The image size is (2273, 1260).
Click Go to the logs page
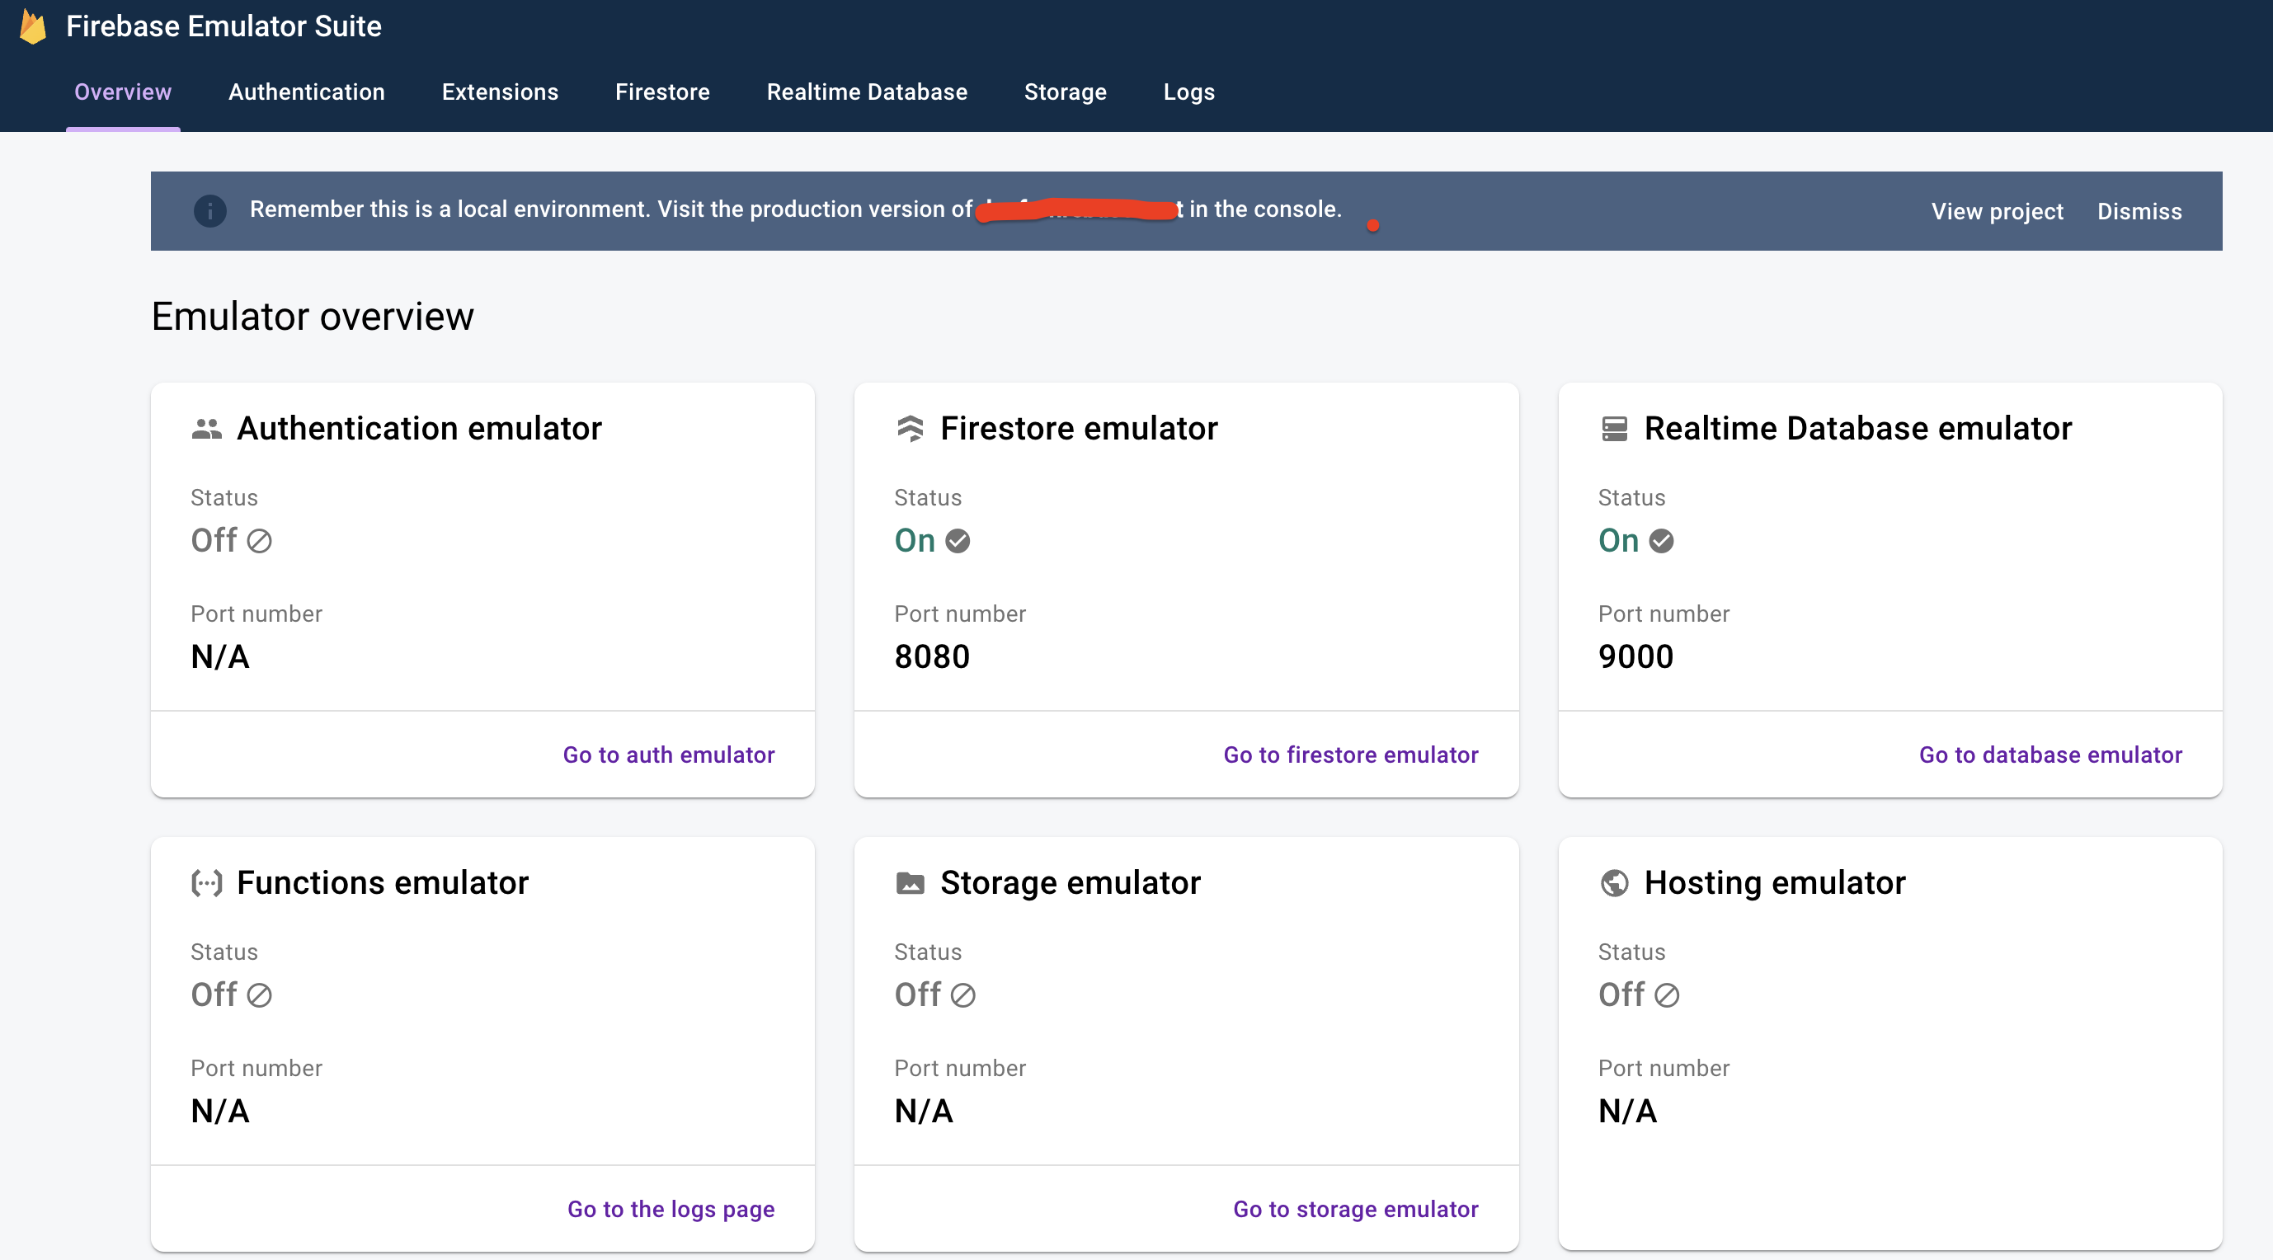point(671,1209)
